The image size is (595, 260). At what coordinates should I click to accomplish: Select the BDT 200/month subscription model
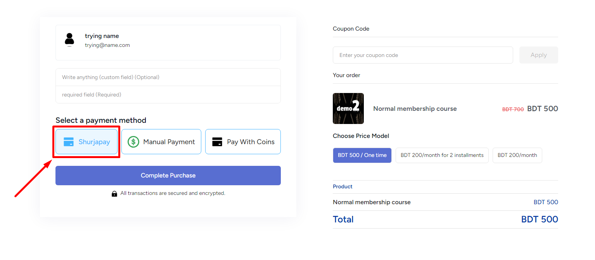[517, 155]
